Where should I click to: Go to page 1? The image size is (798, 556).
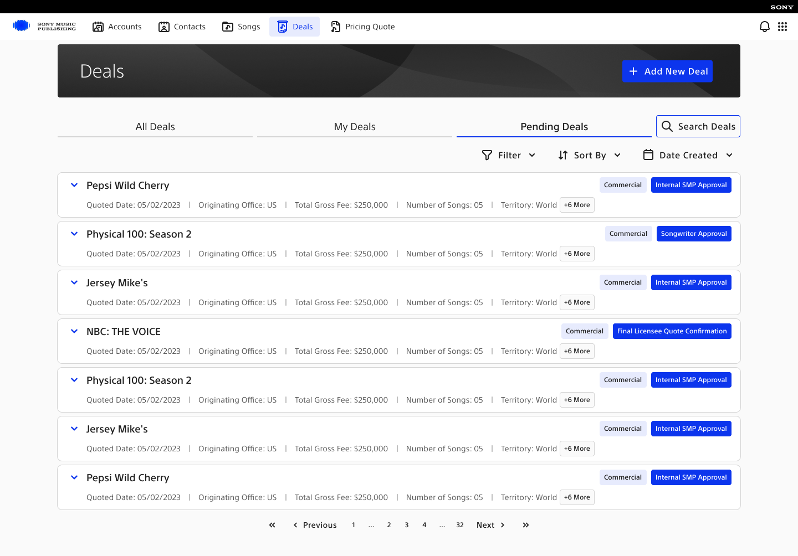(x=354, y=525)
